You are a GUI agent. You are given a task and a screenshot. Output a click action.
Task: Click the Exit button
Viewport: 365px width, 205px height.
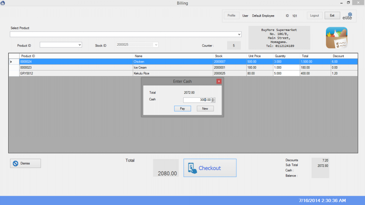click(x=332, y=16)
